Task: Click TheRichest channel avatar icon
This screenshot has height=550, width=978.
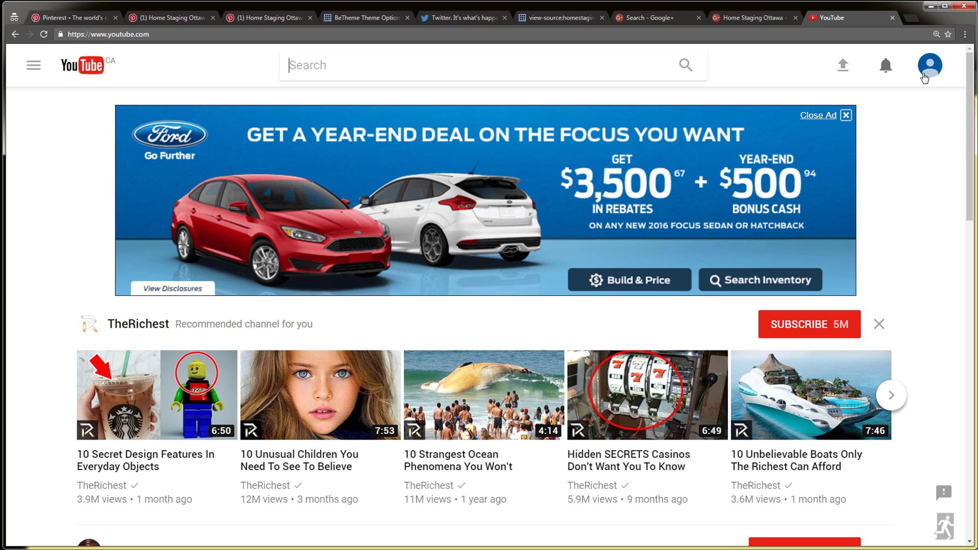Action: (89, 324)
